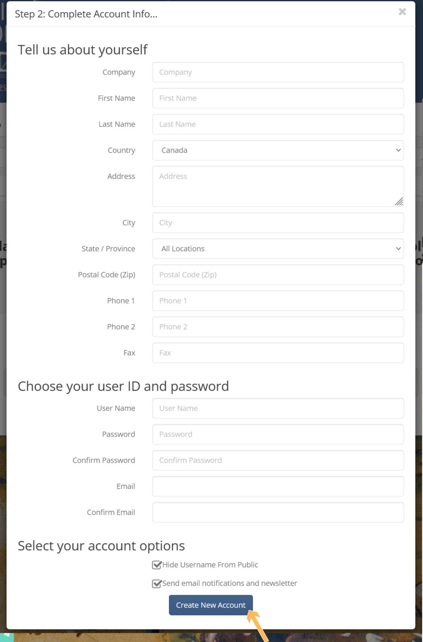Click the Confirm Password field
The image size is (423, 642).
pyautogui.click(x=278, y=460)
